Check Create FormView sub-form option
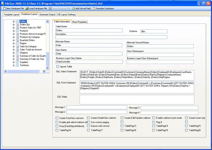Screen dimensions: 212x150 pyautogui.click(x=57, y=118)
